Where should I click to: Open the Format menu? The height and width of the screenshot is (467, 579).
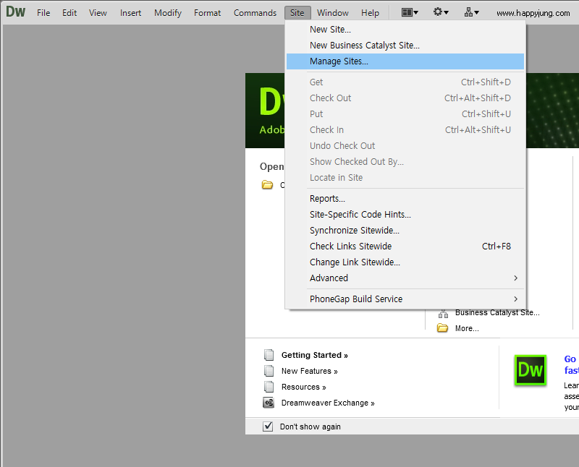click(x=207, y=13)
